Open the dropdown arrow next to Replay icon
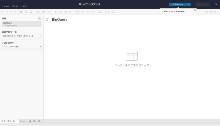 [x=15, y=12]
